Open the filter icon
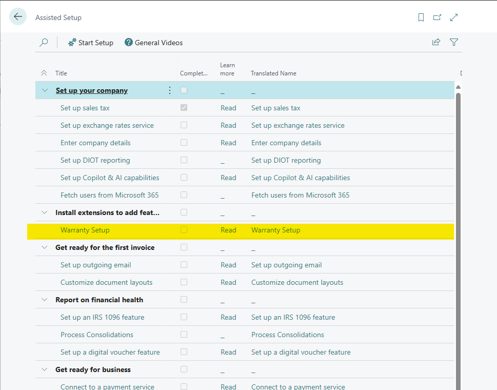The height and width of the screenshot is (390, 497). point(454,42)
